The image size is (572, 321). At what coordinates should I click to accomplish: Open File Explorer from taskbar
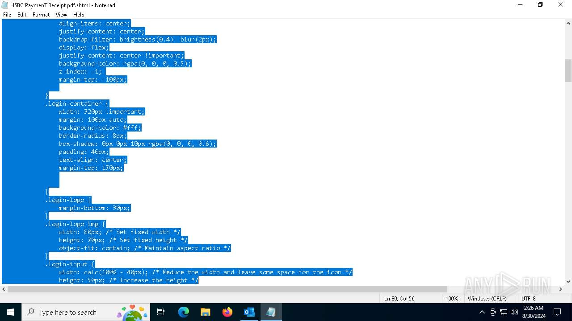coord(205,312)
